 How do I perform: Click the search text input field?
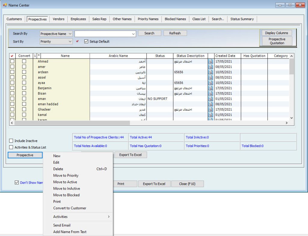click(103, 34)
